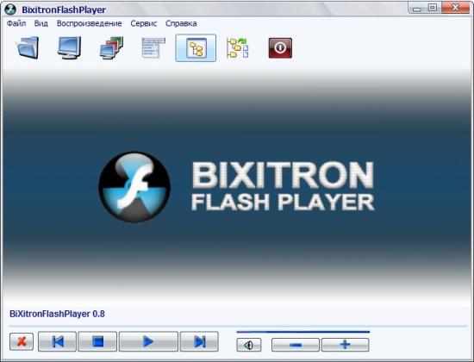Screen dimensions: 474x362
Task: Click the single monitor toolbar icon
Action: [x=70, y=47]
